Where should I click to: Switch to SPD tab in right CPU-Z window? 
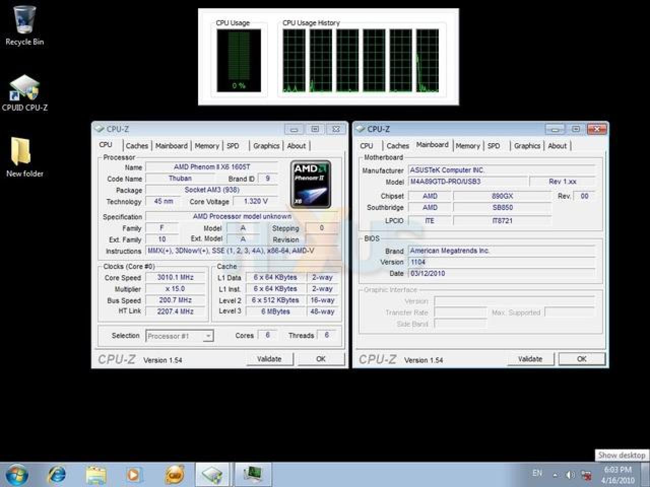(x=493, y=146)
